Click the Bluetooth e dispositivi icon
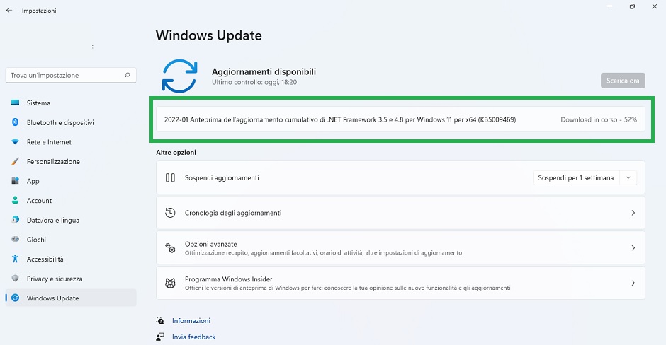The height and width of the screenshot is (345, 666). pos(16,122)
